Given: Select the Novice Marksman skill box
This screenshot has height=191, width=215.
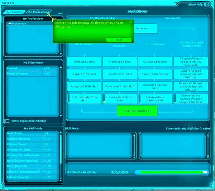Looking at the screenshot, I should pos(137,111).
